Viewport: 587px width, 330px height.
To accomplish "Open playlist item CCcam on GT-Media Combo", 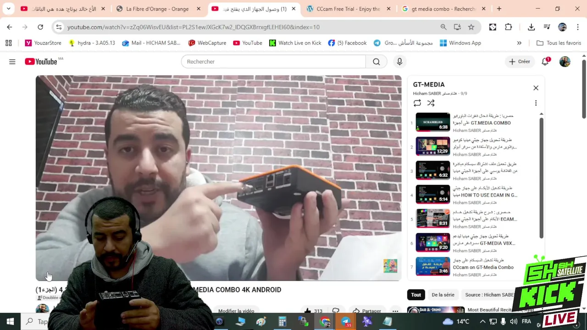I will [x=483, y=267].
